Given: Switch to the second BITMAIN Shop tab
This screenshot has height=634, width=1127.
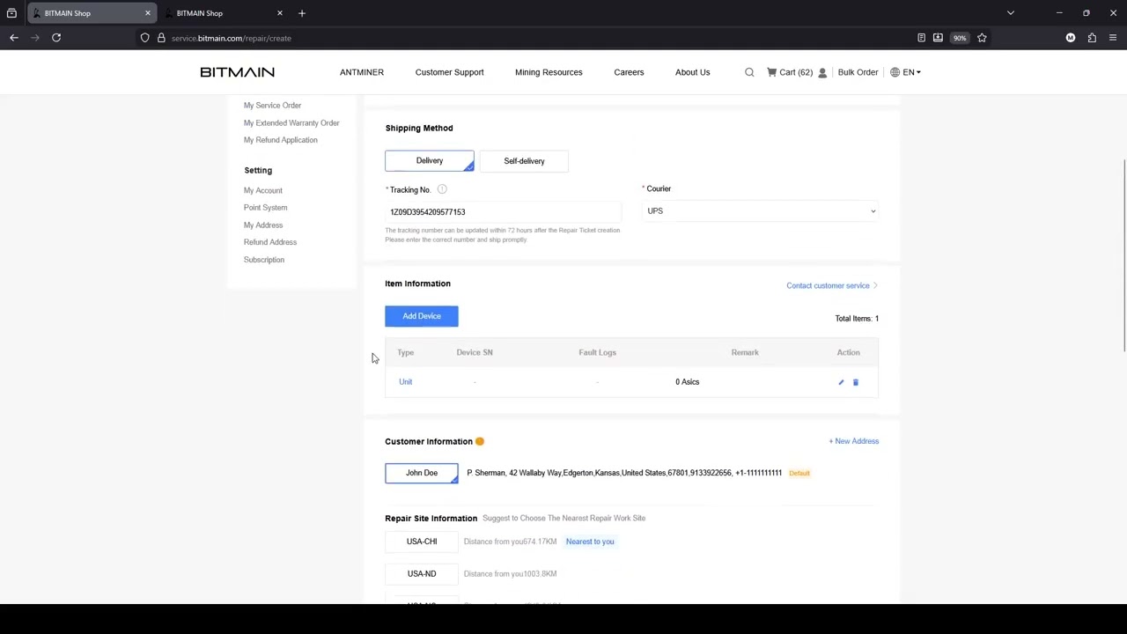Looking at the screenshot, I should click(x=224, y=13).
